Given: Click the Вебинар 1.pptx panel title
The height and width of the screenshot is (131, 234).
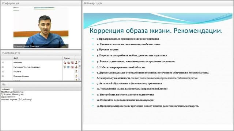Looking at the screenshot, I should [x=93, y=3].
